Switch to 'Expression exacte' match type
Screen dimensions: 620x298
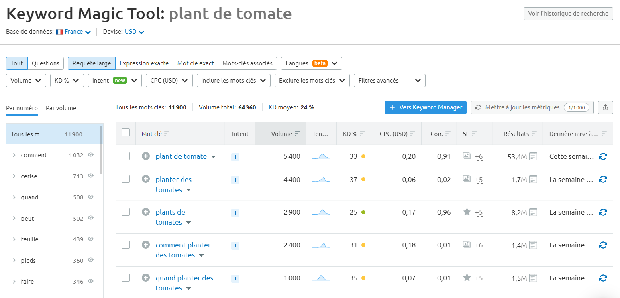[144, 63]
